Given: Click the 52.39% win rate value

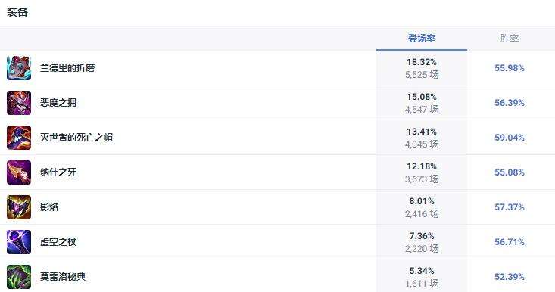Looking at the screenshot, I should click(510, 277).
